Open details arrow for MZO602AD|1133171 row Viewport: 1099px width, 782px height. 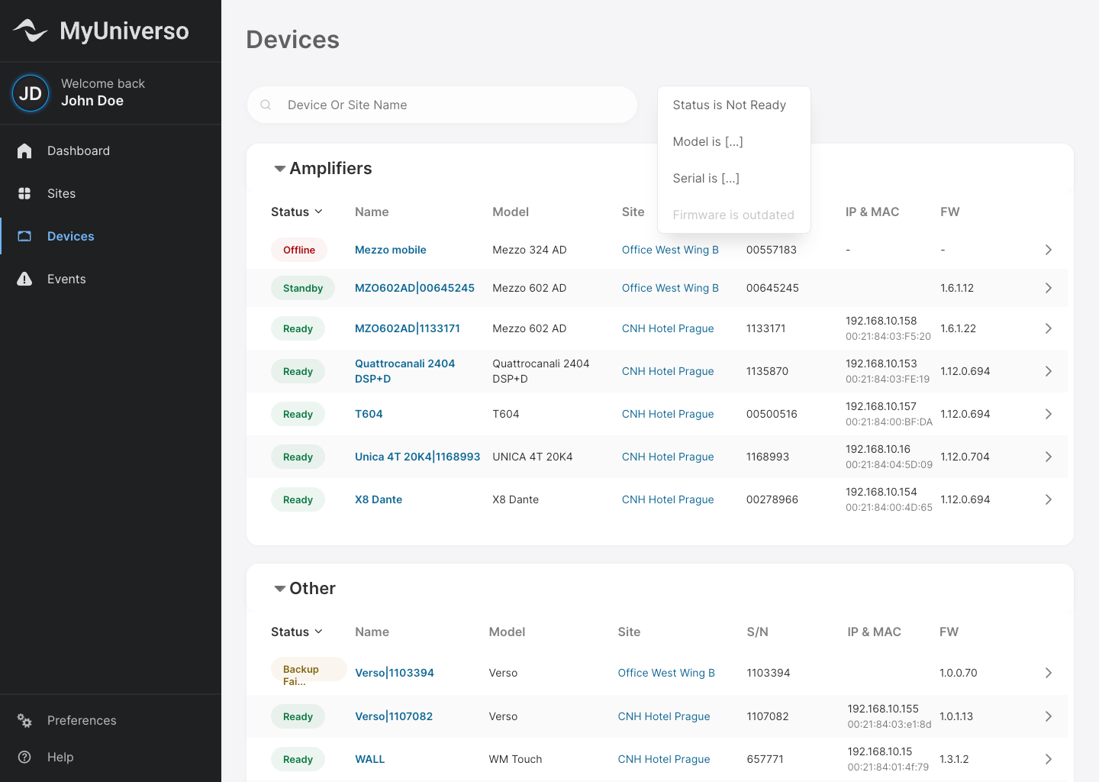[1048, 328]
